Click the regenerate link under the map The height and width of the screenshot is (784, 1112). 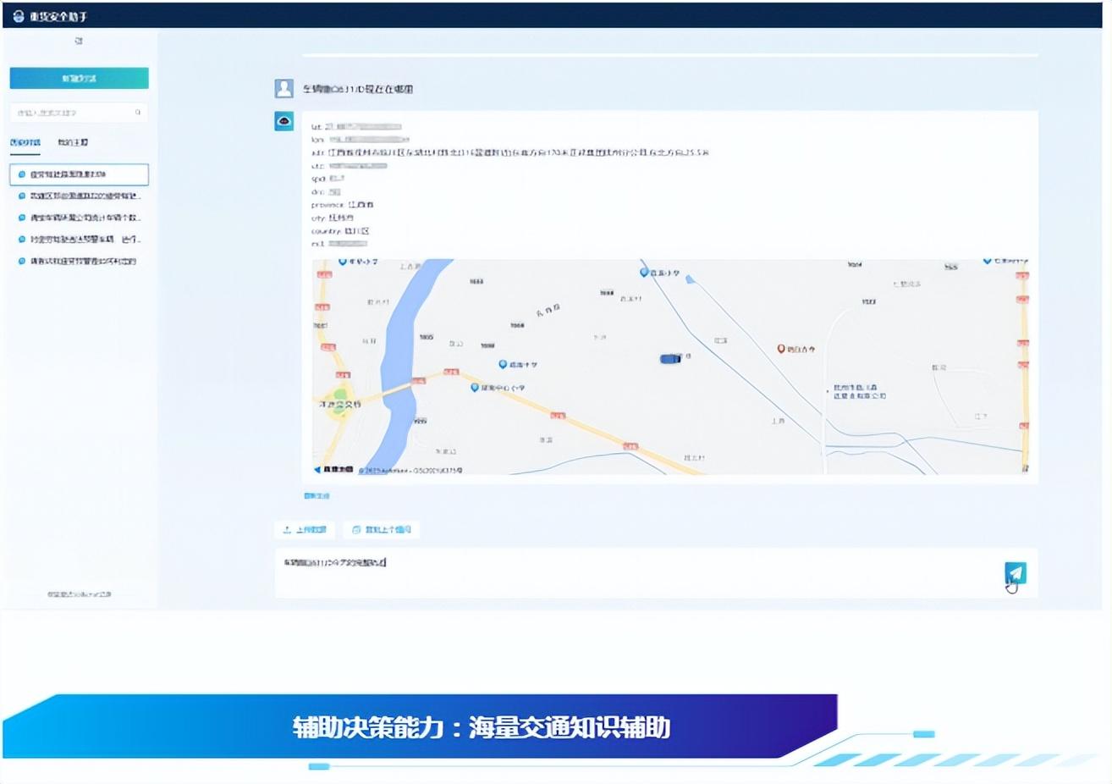point(317,495)
